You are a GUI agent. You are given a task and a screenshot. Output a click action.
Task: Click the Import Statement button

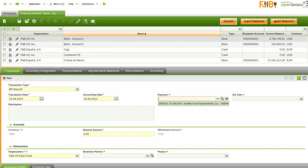[254, 21]
